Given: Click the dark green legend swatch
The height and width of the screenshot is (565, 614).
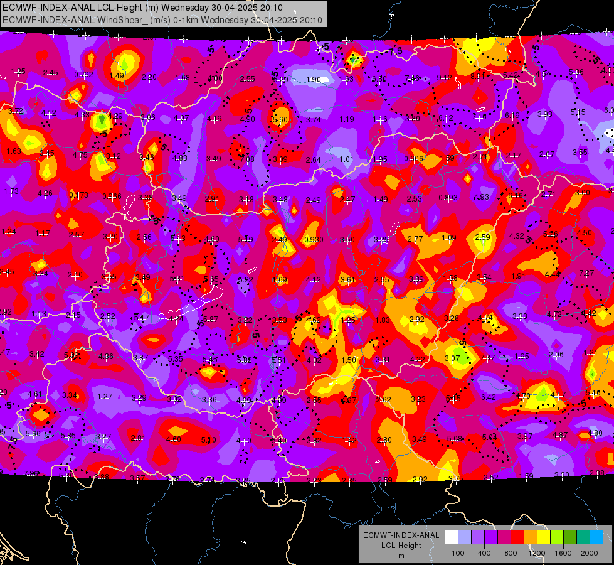Looking at the screenshot, I should click(570, 537).
